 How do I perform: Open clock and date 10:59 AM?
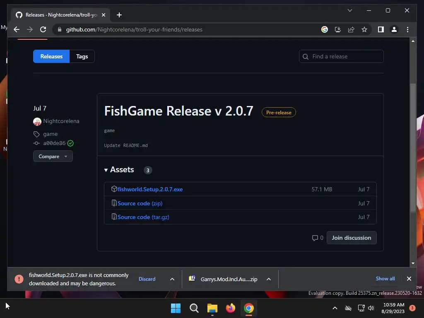coord(393,308)
